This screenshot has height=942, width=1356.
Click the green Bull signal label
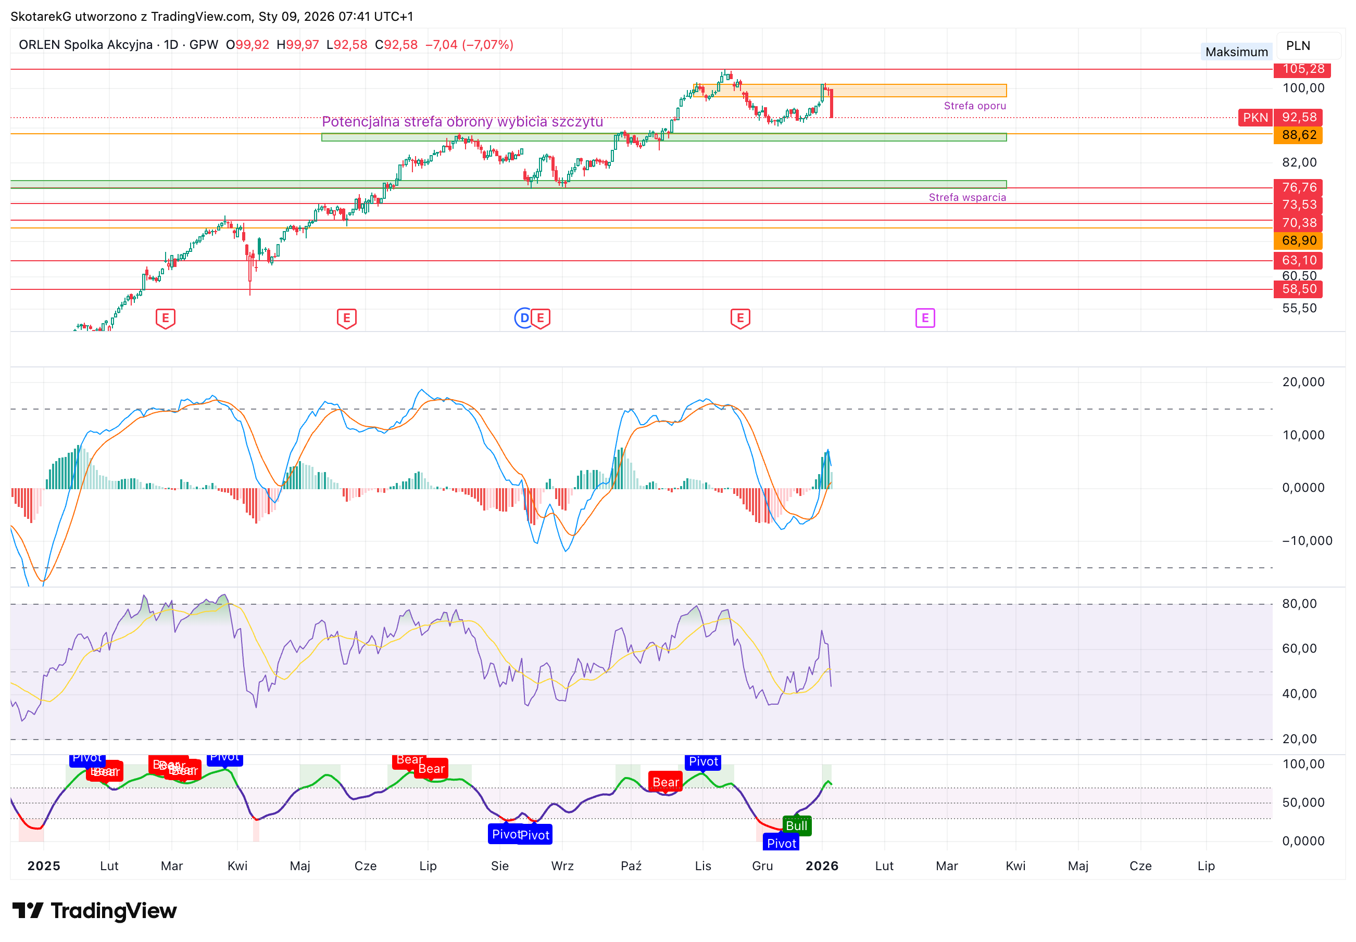click(796, 826)
